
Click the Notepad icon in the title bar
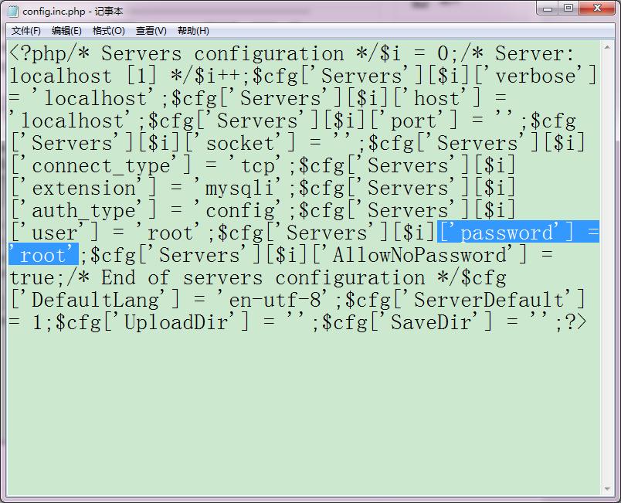[x=13, y=11]
